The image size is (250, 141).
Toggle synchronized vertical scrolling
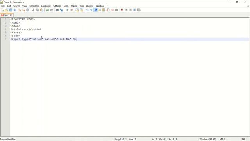click(x=77, y=10)
